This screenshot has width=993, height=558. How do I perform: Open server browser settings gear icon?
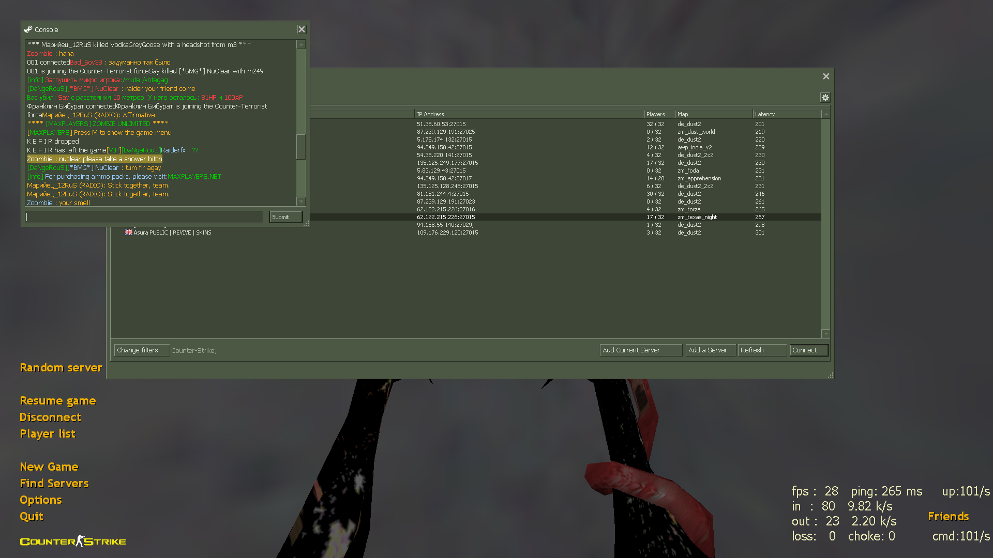point(825,98)
